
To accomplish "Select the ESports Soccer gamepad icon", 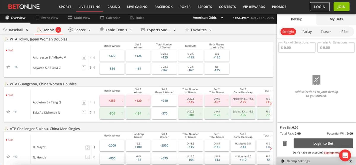I will [143, 30].
